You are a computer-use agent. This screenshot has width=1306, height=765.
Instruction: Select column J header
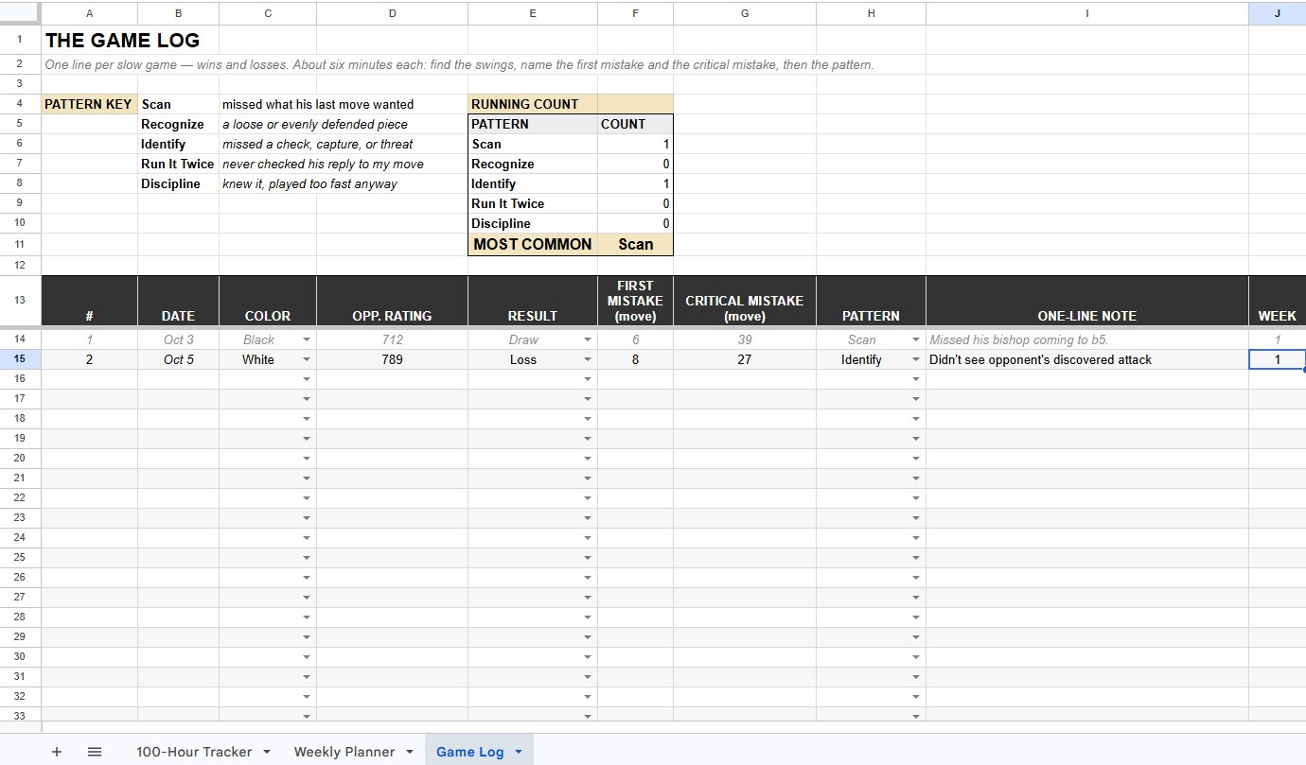click(x=1277, y=13)
